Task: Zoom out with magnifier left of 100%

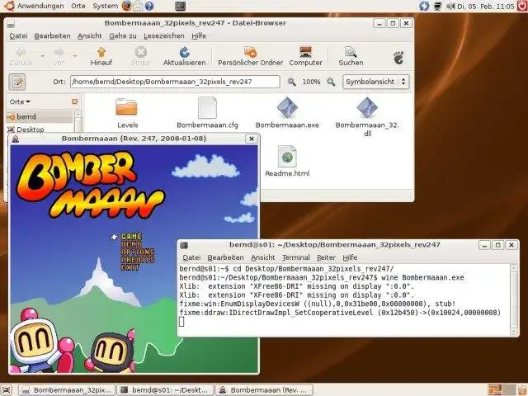Action: coord(291,82)
